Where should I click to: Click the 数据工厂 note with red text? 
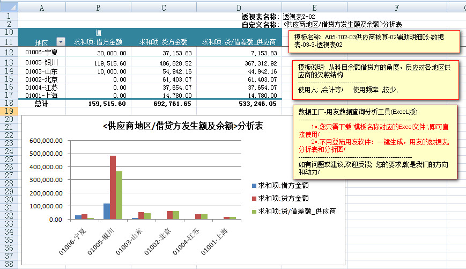[376, 142]
